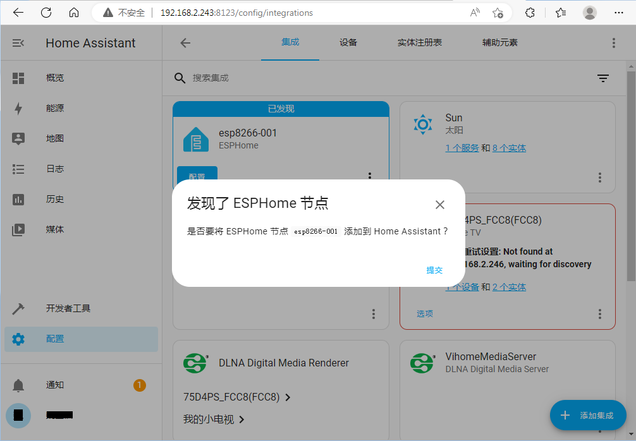Click the 添加集成 add integration button
The width and height of the screenshot is (636, 441).
click(588, 415)
